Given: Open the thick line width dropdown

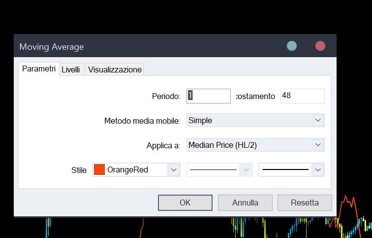Looking at the screenshot, I should (x=318, y=170).
